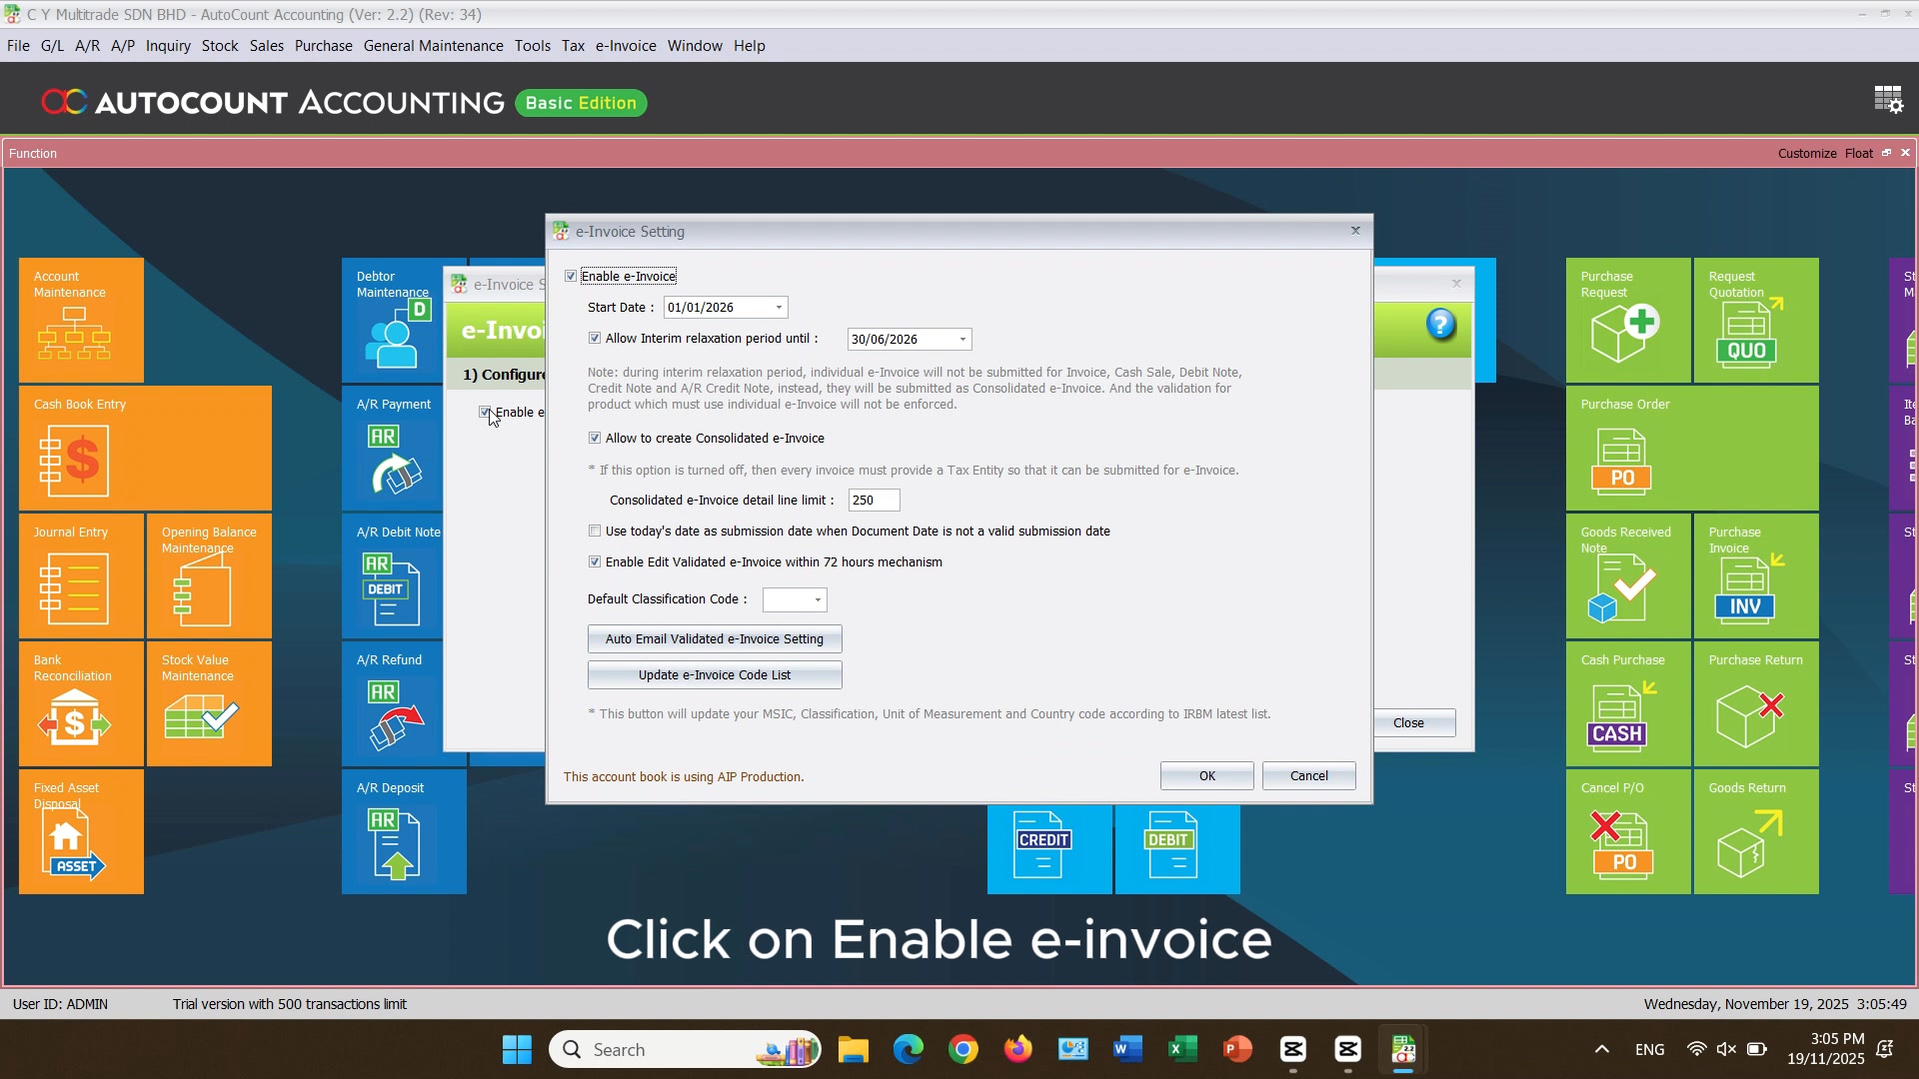1919x1079 pixels.
Task: Toggle Allow Interim relaxation period checkbox
Action: 595,339
